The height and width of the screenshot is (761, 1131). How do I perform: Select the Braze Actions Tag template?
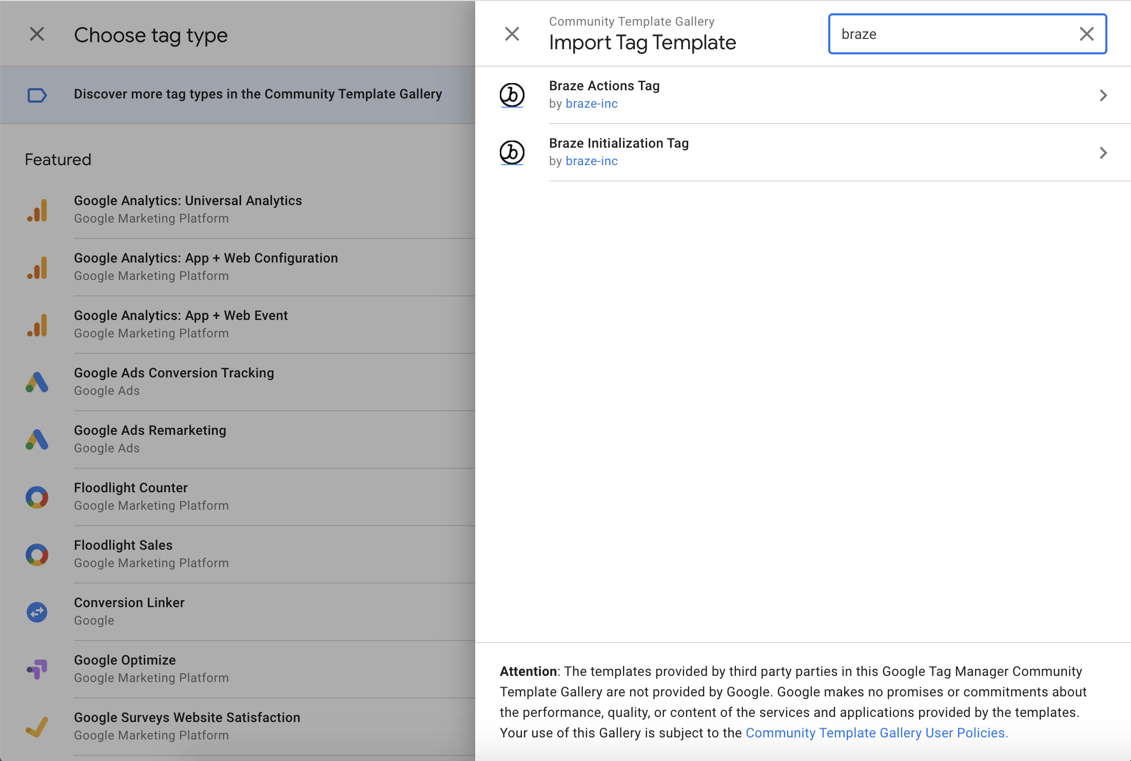coord(803,95)
